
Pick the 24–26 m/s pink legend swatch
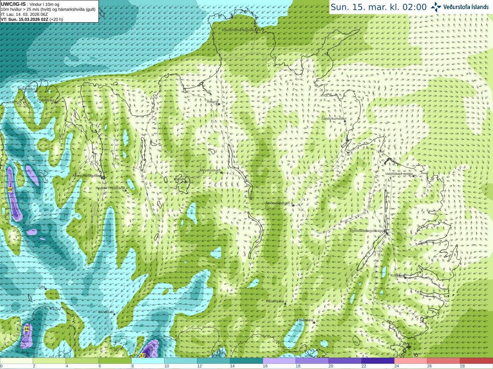click(411, 361)
